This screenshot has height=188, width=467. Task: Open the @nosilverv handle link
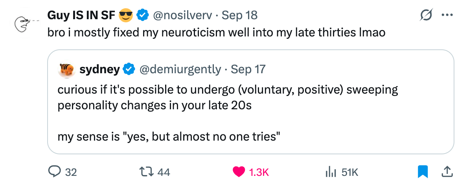pyautogui.click(x=182, y=15)
